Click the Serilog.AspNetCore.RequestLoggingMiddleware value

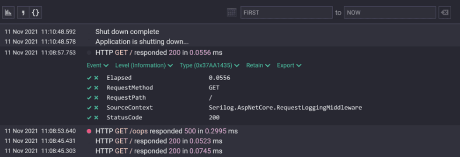[286, 108]
